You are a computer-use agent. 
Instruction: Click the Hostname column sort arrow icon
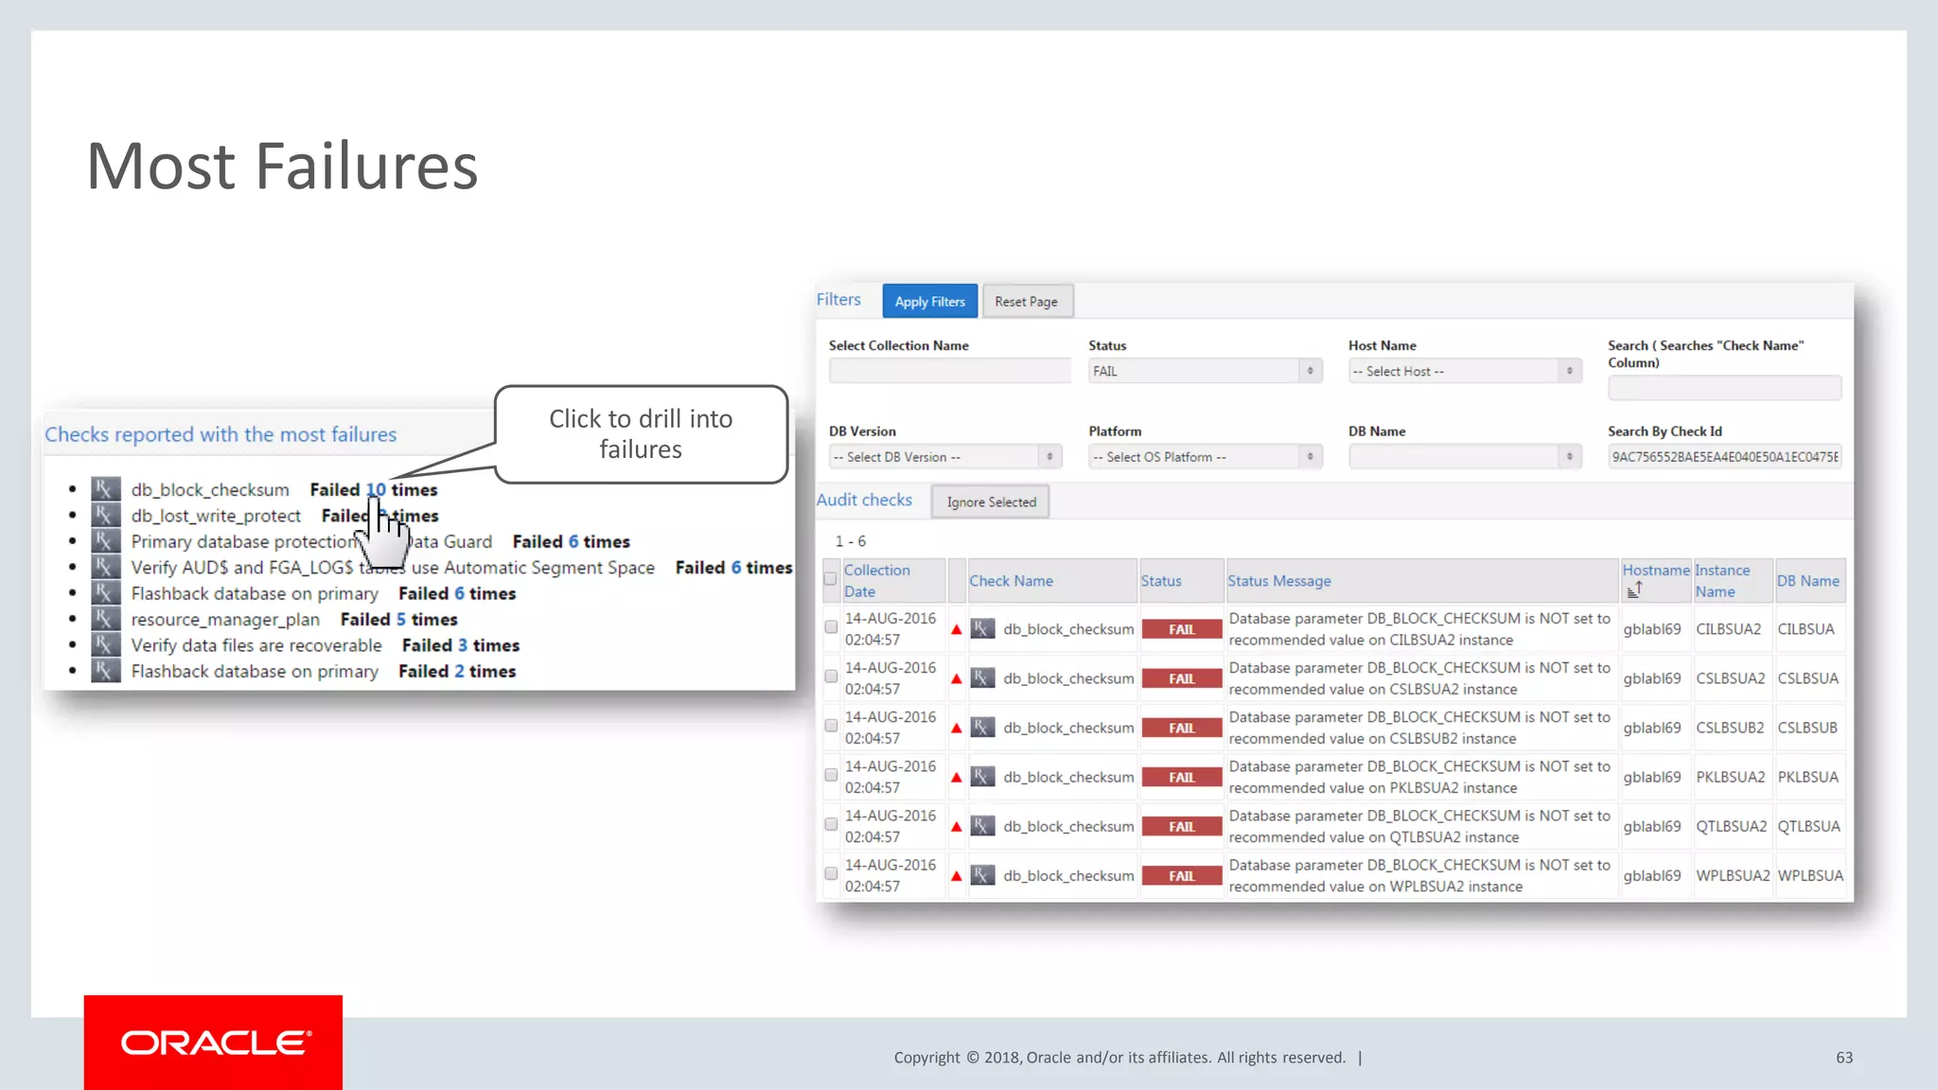coord(1634,590)
